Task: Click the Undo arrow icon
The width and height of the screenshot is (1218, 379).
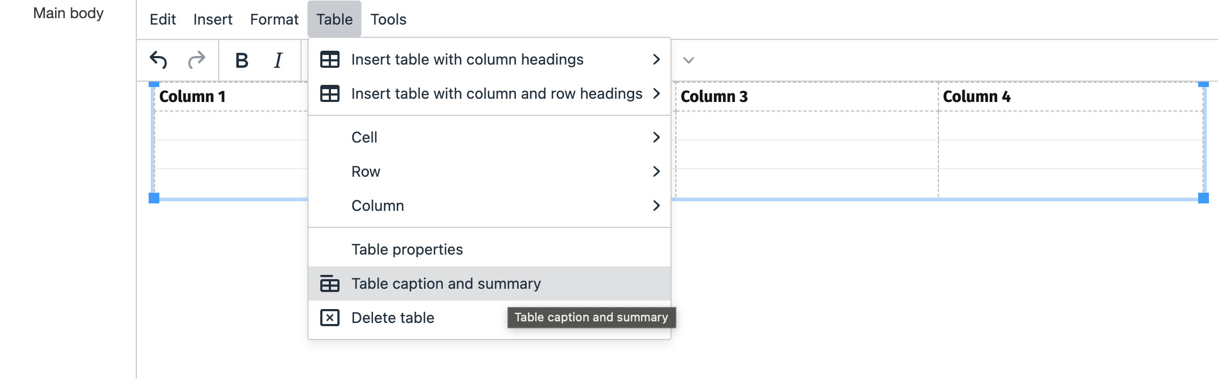Action: [158, 60]
